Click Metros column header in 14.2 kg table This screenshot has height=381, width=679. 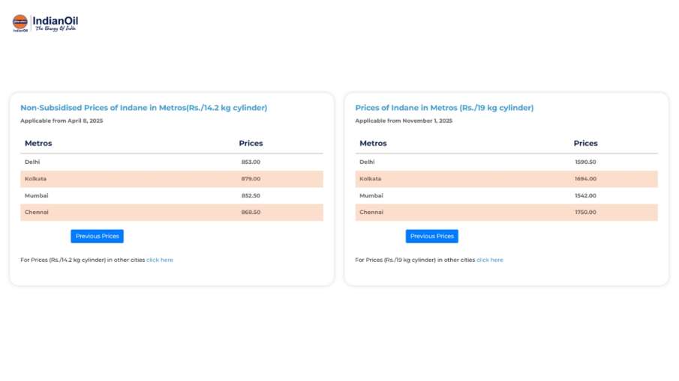point(38,143)
